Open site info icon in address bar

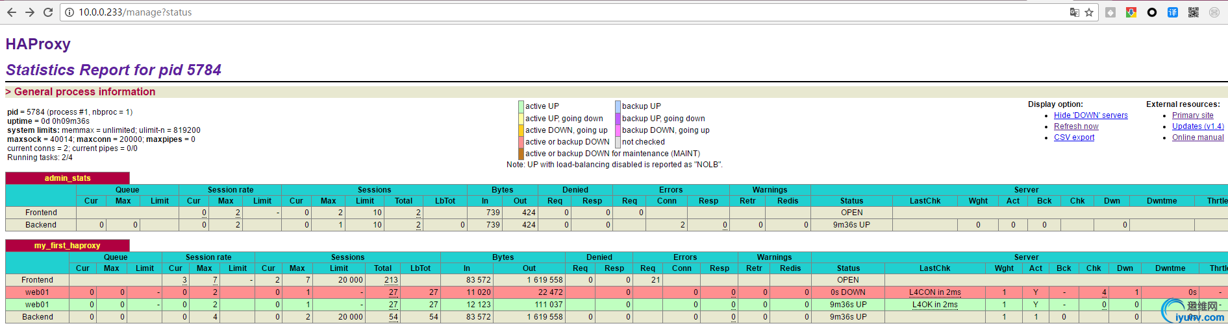[x=69, y=12]
